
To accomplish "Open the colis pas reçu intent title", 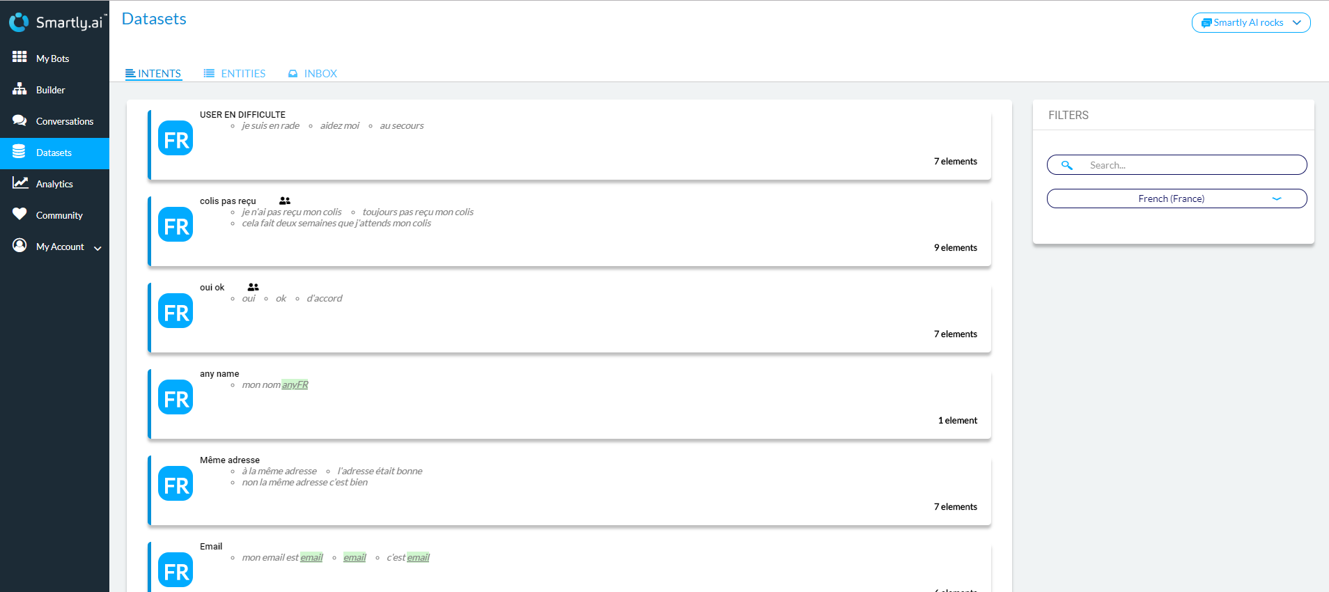I will [228, 201].
